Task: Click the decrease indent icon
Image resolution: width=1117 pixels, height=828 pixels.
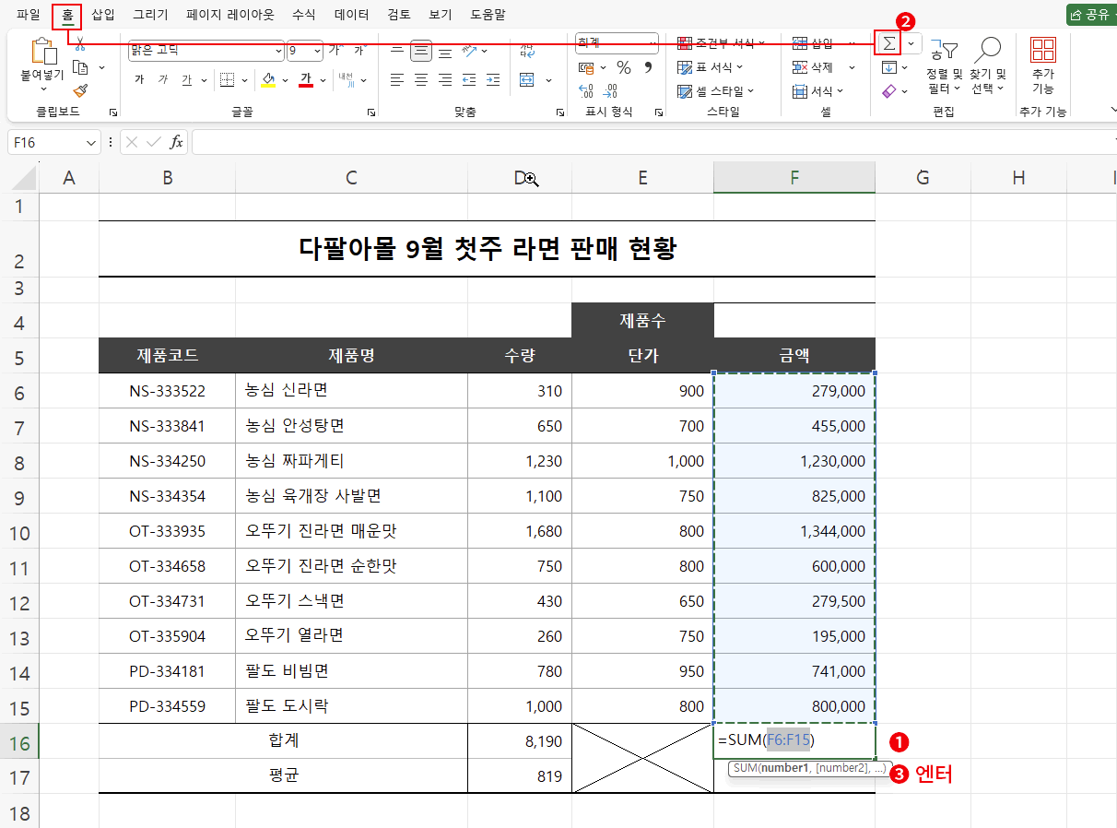Action: point(468,80)
